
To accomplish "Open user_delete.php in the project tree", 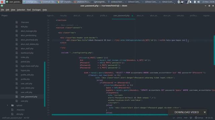I will click(x=28, y=88).
